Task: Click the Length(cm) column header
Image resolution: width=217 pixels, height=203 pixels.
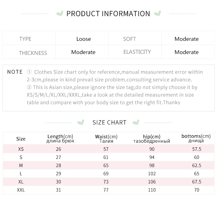Action: (60, 138)
